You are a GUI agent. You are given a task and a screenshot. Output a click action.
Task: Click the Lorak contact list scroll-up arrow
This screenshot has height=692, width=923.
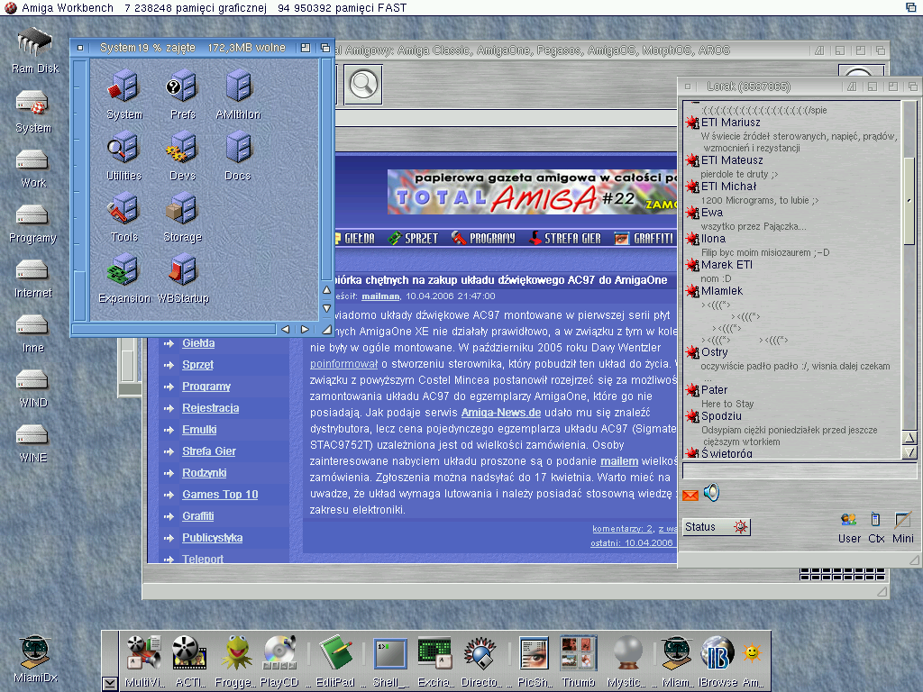coord(910,438)
